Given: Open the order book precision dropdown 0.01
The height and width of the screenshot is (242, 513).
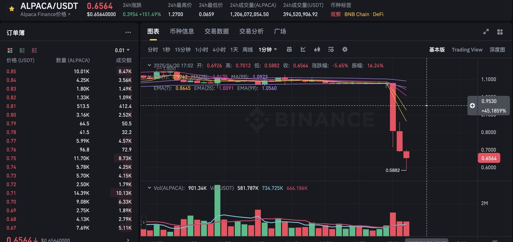Looking at the screenshot, I should 122,50.
